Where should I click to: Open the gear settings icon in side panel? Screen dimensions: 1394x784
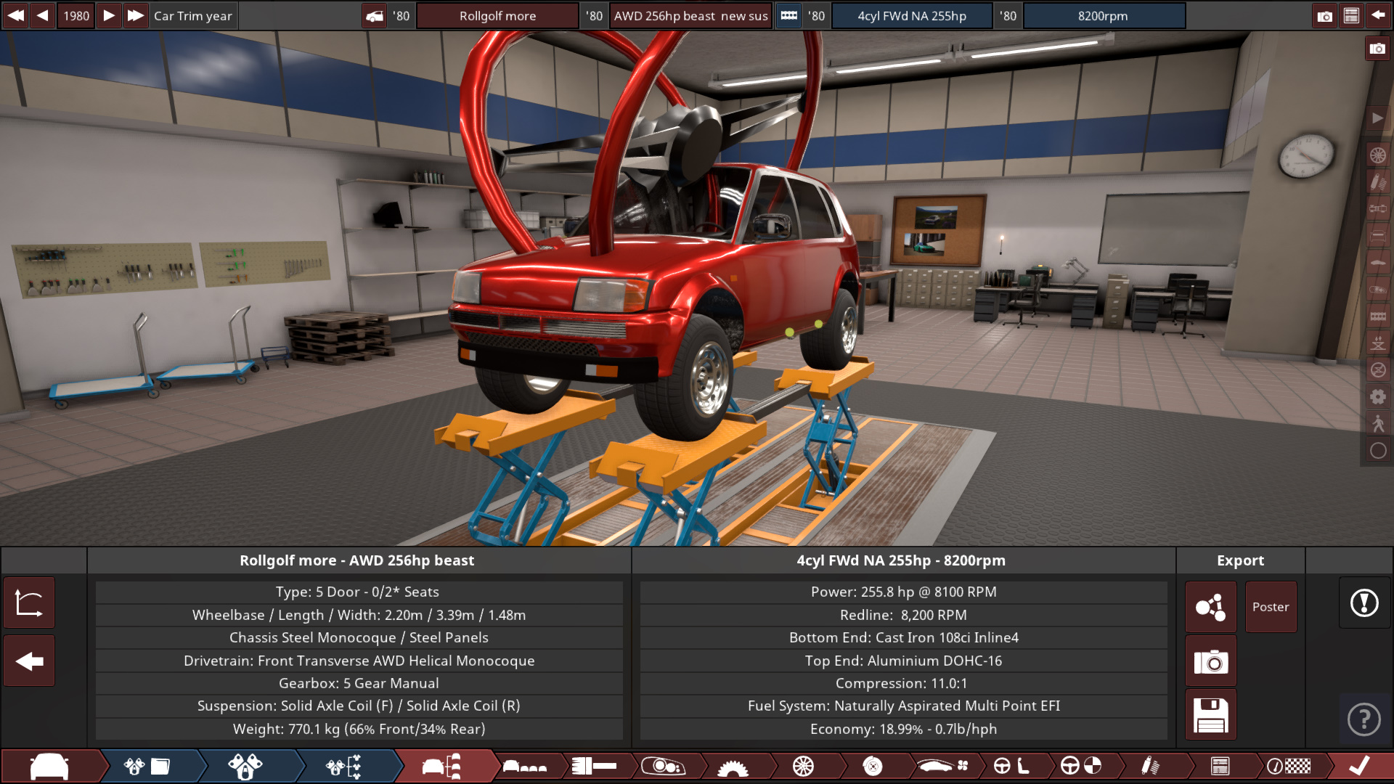coord(1377,396)
